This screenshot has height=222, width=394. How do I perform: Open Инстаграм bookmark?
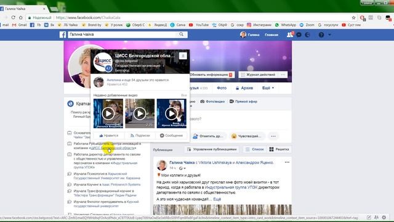[x=259, y=25]
